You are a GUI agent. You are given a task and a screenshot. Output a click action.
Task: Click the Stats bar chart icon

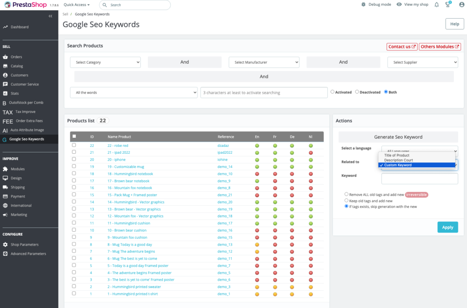(x=5, y=93)
